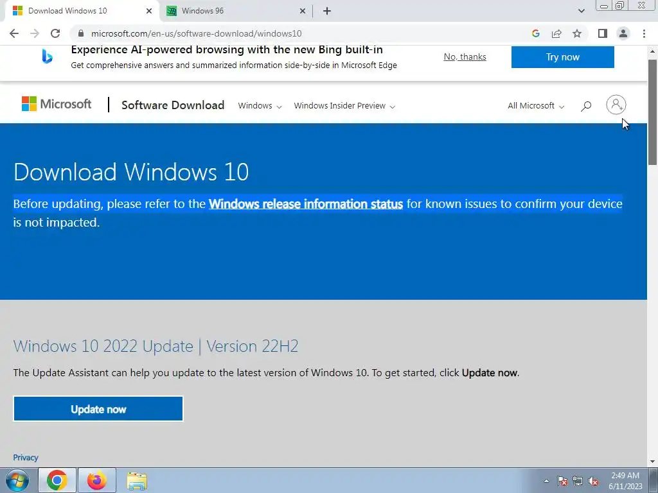This screenshot has height=493, width=658.
Task: Click the Action Center flag tray icon
Action: [562, 481]
